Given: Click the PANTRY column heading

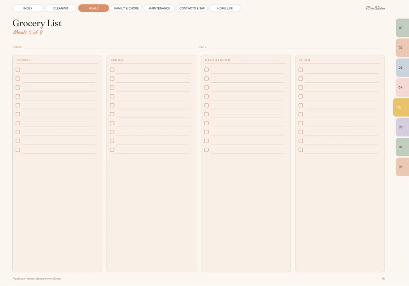Looking at the screenshot, I should tap(117, 60).
